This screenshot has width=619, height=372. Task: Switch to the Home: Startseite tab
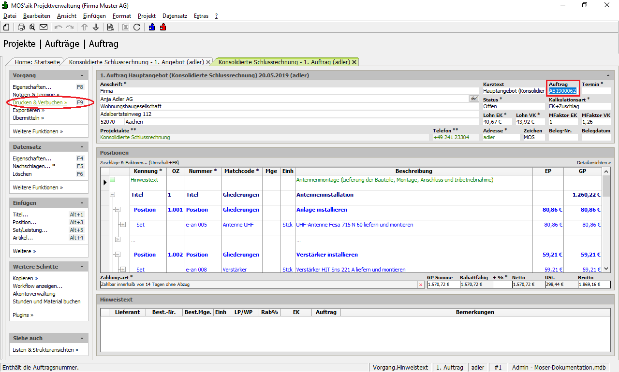coord(37,62)
